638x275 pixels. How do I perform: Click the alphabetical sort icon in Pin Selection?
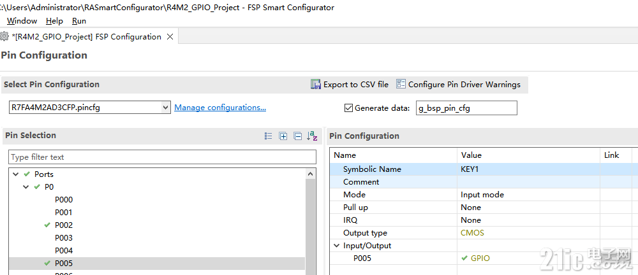(x=312, y=136)
